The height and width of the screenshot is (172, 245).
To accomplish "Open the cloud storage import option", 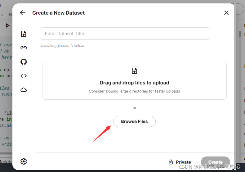I will click(24, 90).
